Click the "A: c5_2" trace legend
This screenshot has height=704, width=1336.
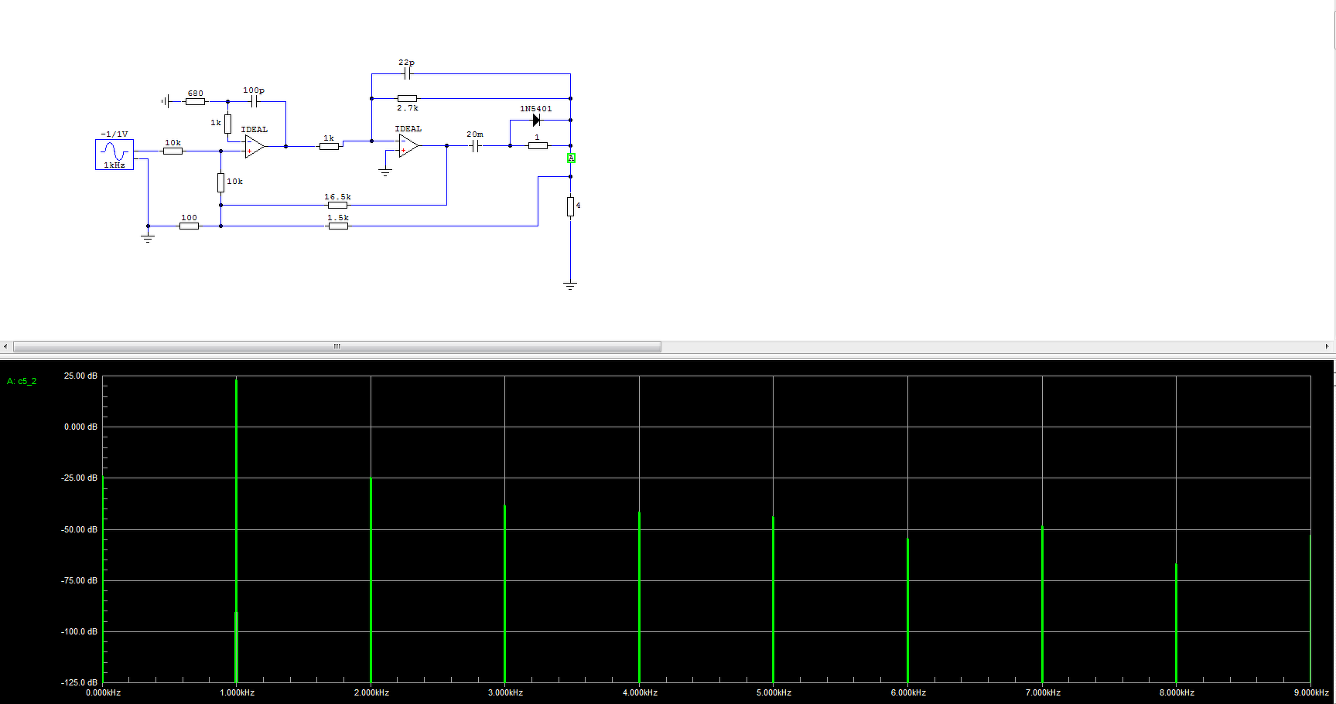point(22,381)
